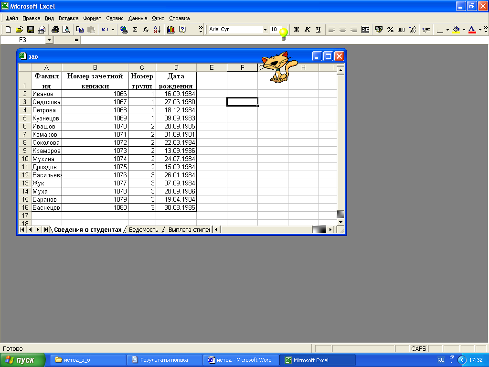Click the Edit Formula equals sign button

tap(76, 40)
